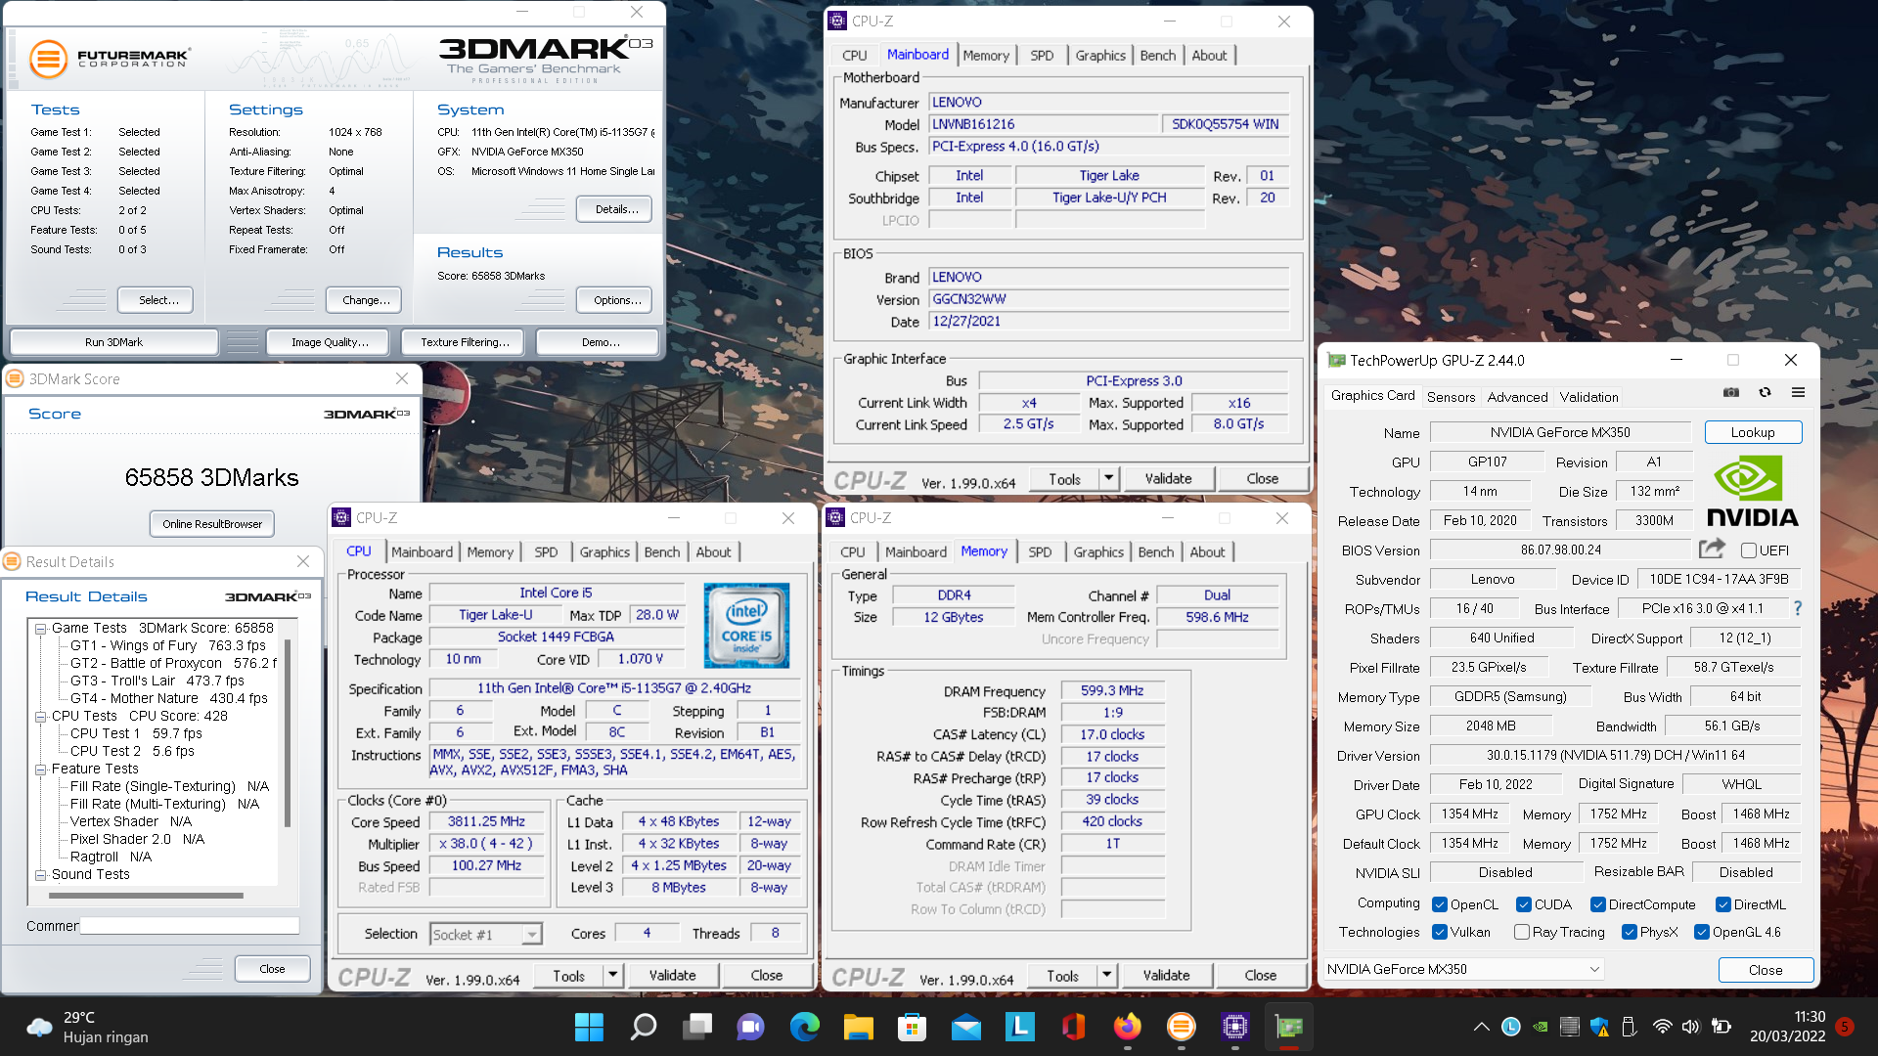Open Bench tab in CPU-Z CPU window
Image resolution: width=1878 pixels, height=1056 pixels.
tap(661, 552)
